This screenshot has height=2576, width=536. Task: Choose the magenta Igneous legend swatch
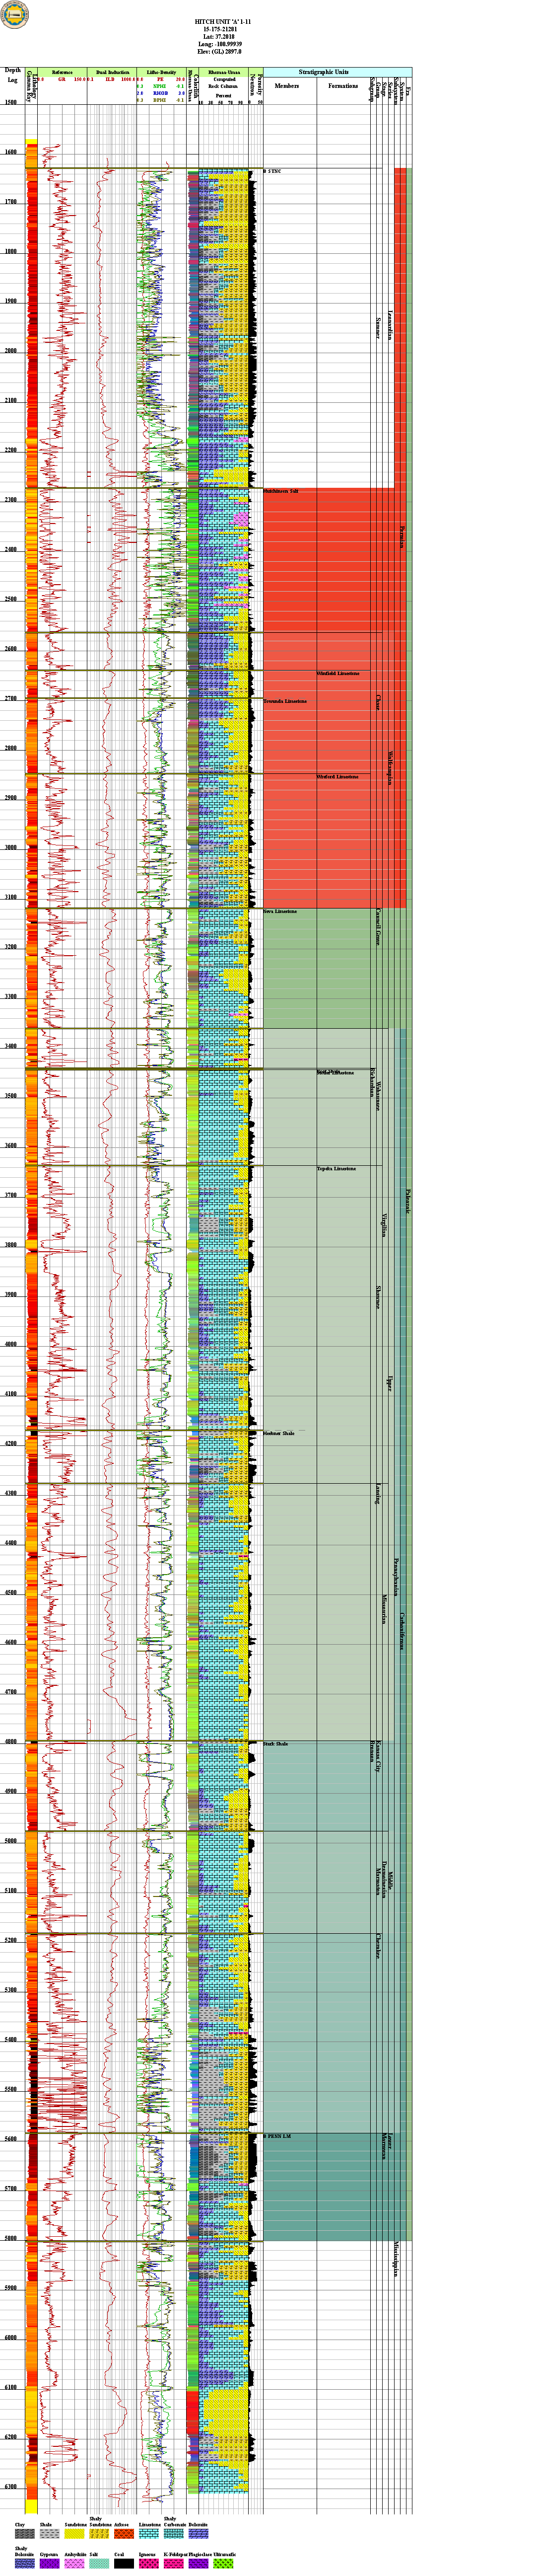pyautogui.click(x=148, y=2564)
